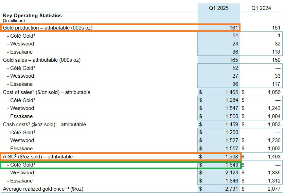The height and width of the screenshot is (193, 284).
Task: Select the AISC value "1,493"
Action: (274, 157)
